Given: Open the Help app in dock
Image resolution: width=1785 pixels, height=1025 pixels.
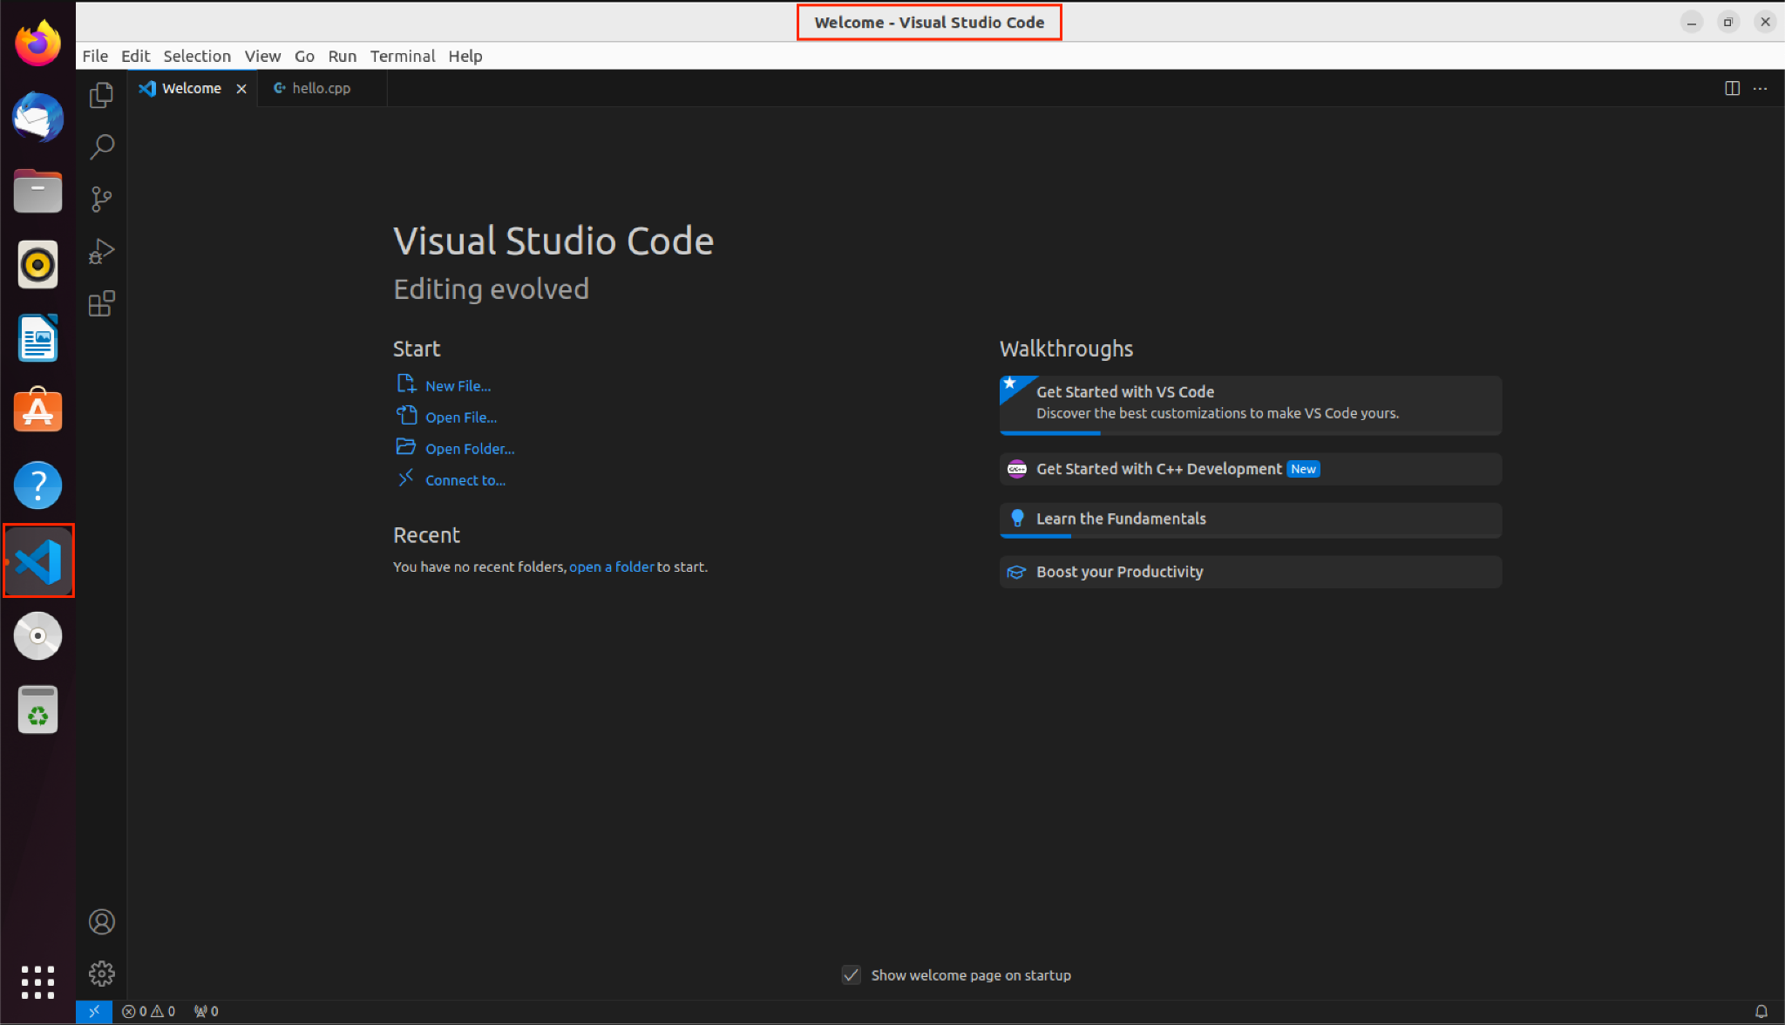Looking at the screenshot, I should [37, 485].
